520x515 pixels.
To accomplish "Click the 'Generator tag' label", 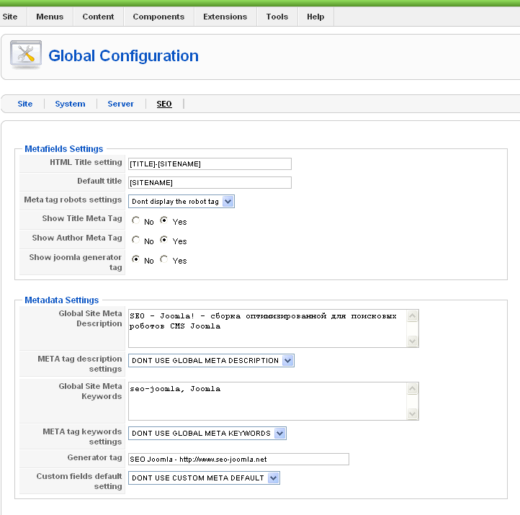I will coord(94,457).
